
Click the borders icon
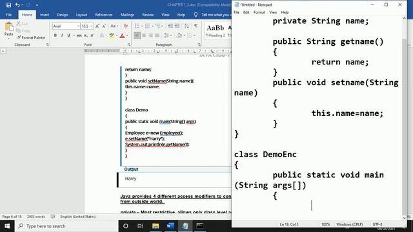pos(189,35)
